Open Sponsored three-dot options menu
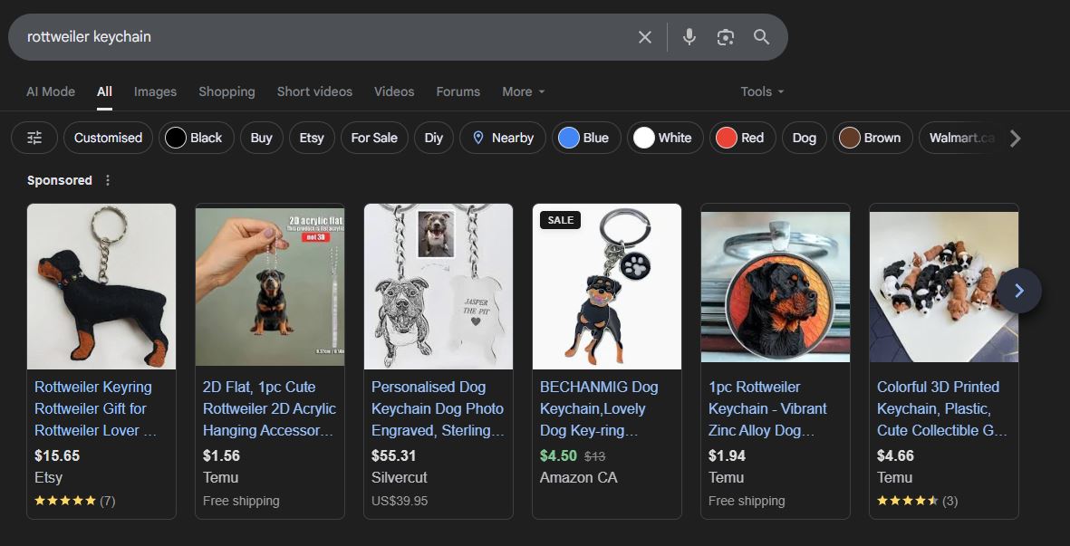Screen dimensions: 1070x546 [108, 180]
